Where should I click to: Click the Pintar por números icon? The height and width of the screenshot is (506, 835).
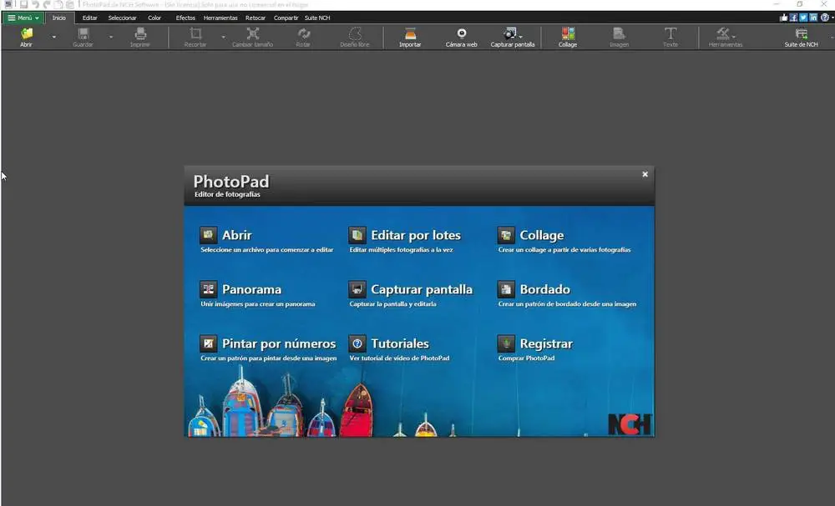(208, 343)
